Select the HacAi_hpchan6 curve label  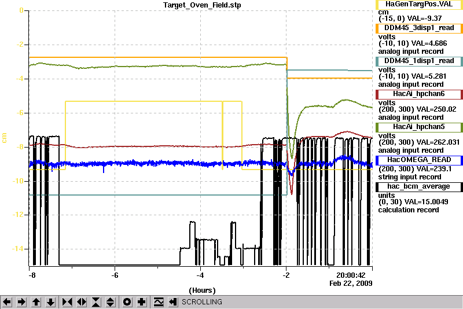tap(419, 94)
